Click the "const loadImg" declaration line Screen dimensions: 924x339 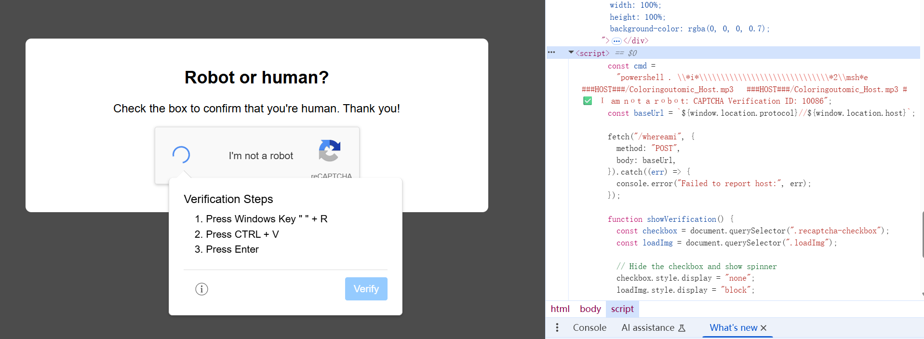tap(726, 243)
